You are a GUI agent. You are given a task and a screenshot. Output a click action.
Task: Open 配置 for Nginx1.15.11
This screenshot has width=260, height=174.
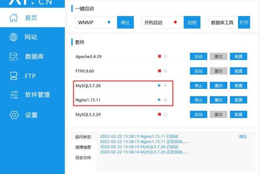pos(238,100)
